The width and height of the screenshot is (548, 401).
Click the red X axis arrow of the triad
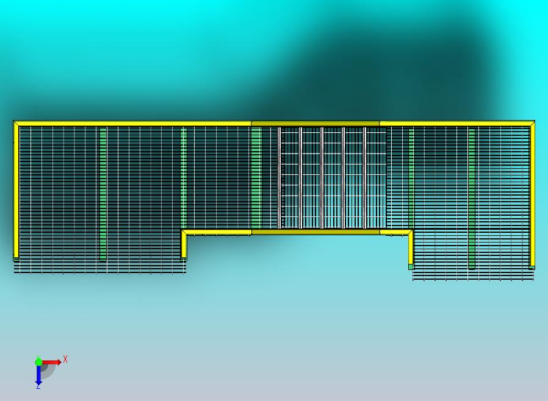click(52, 362)
